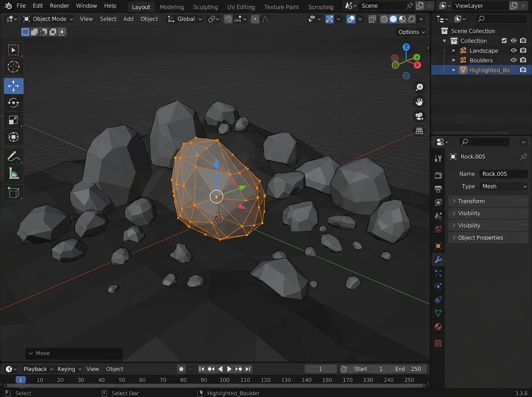The image size is (532, 397).
Task: Click the End frame 250 field
Action: tap(408, 369)
